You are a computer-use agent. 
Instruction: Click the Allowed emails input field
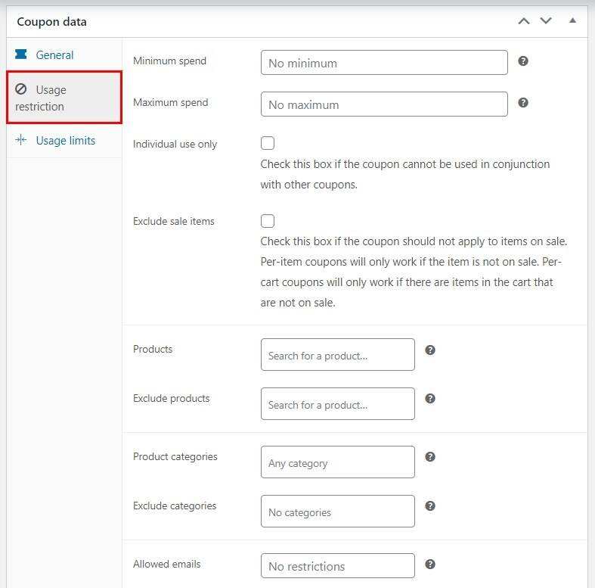point(338,565)
